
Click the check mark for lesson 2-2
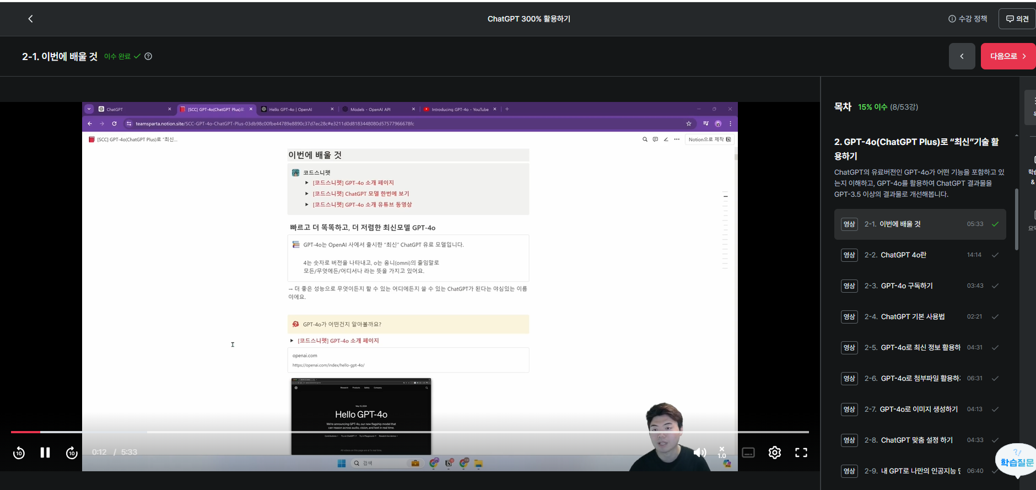coord(995,255)
